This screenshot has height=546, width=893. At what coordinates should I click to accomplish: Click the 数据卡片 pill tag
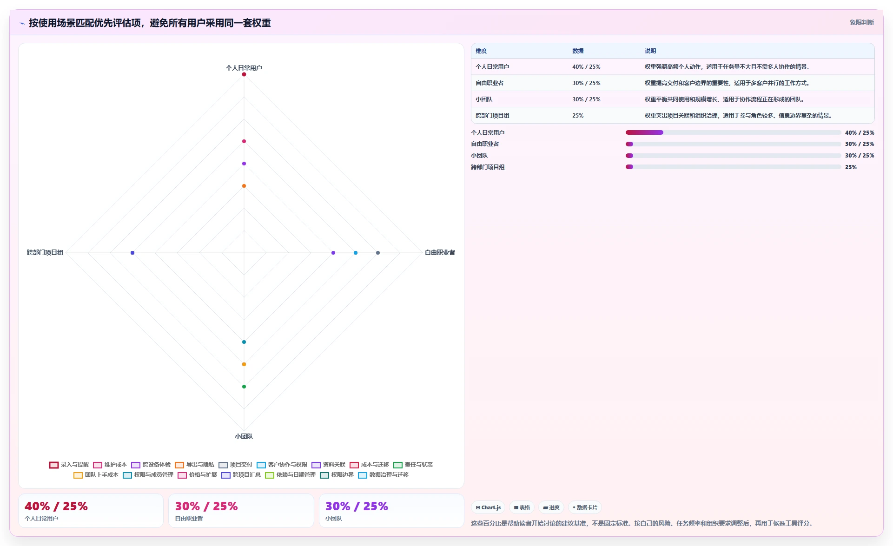(x=585, y=507)
